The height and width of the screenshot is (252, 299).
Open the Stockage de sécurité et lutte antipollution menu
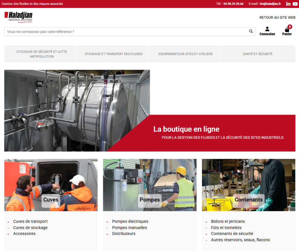[41, 54]
